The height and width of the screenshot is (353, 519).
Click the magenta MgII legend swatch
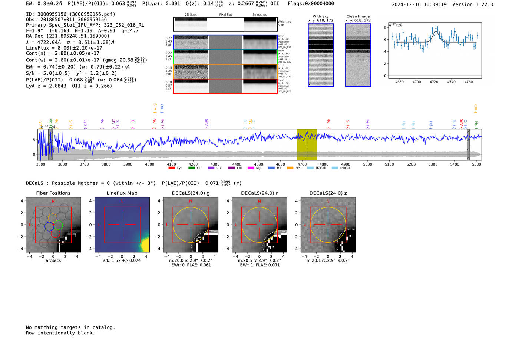click(x=251, y=168)
